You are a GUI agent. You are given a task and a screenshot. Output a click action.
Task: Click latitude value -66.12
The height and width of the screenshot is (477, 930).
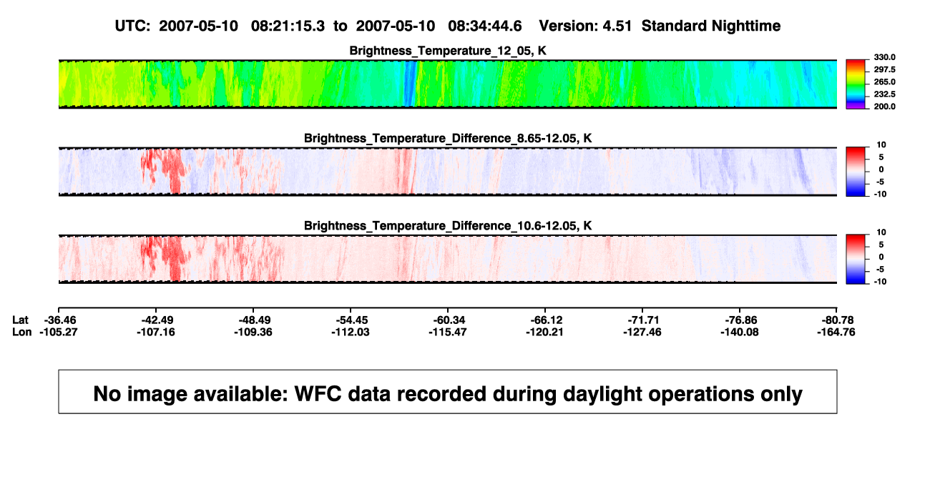547,320
